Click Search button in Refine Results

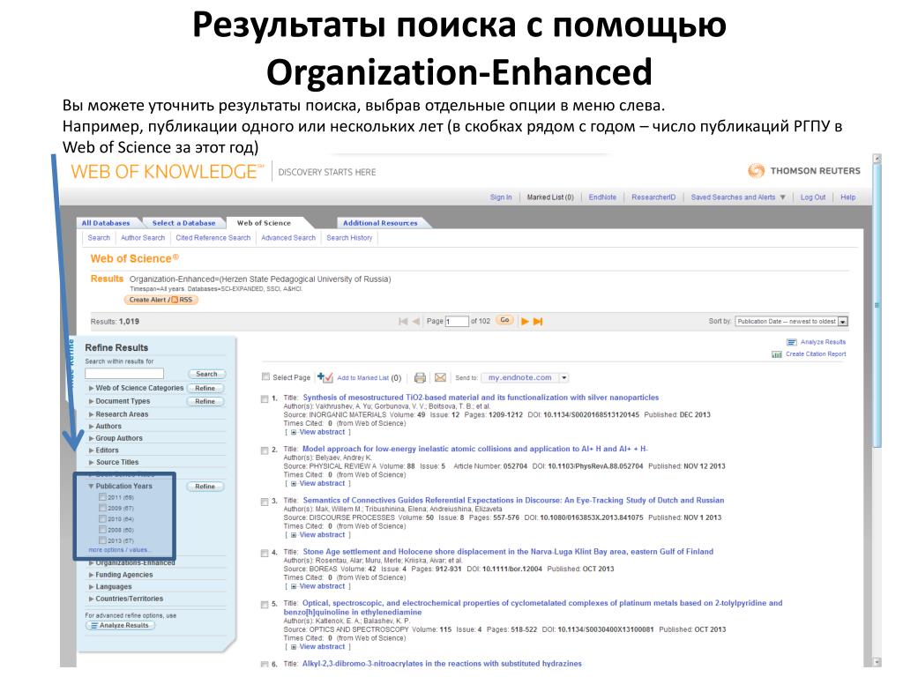pyautogui.click(x=206, y=374)
